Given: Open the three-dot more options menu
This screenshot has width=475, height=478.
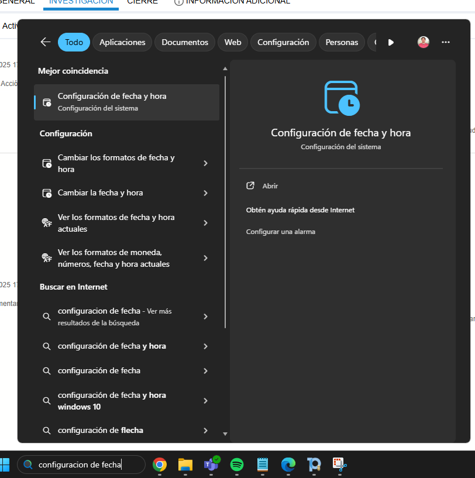Looking at the screenshot, I should click(446, 42).
